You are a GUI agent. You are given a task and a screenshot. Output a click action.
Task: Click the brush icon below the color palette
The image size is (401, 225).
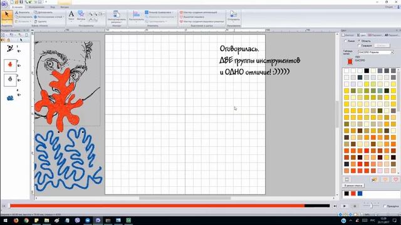pyautogui.click(x=374, y=179)
